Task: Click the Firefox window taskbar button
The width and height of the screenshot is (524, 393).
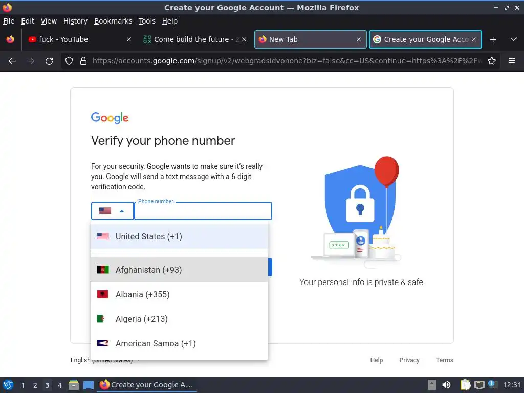Action: tap(147, 385)
